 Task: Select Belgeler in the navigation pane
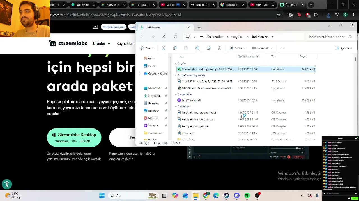tap(153, 103)
